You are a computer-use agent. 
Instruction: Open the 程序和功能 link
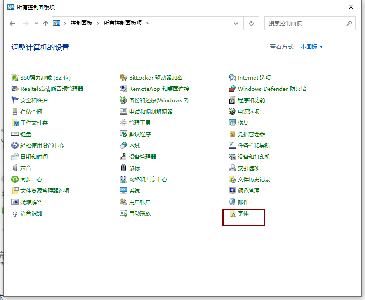coord(251,100)
